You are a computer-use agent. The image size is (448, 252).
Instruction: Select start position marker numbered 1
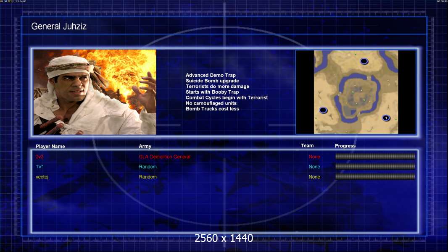pyautogui.click(x=386, y=118)
